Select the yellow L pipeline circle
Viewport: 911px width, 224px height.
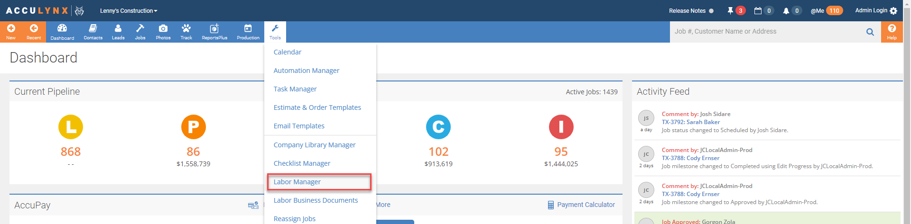71,127
